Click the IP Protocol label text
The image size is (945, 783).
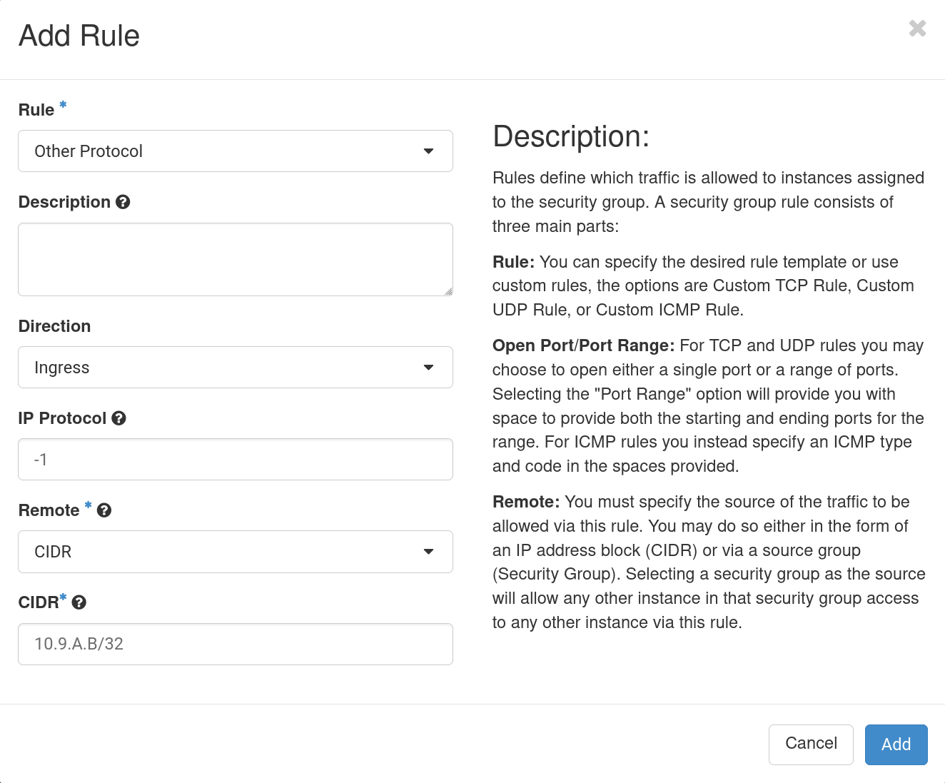point(62,418)
